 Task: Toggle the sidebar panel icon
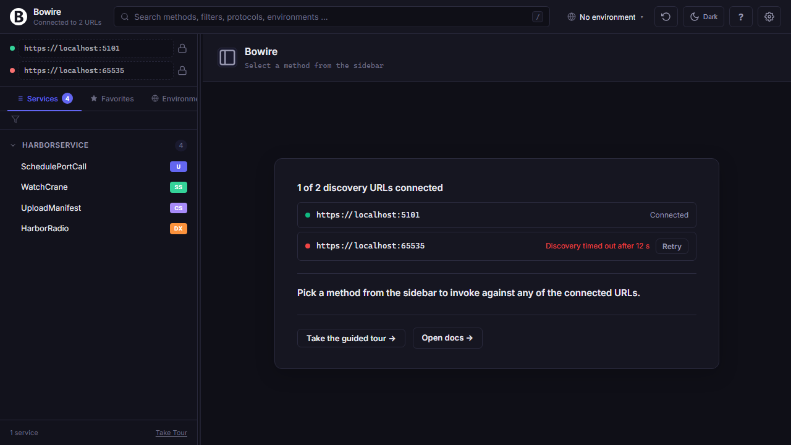(227, 57)
